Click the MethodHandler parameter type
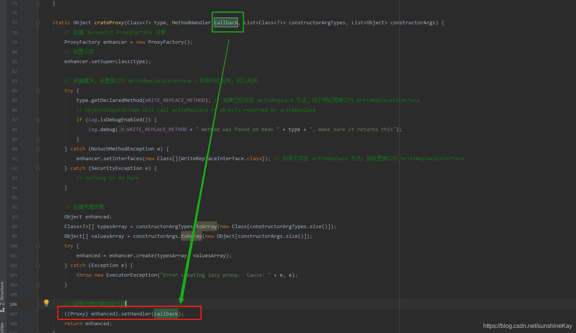The width and height of the screenshot is (576, 333). pyautogui.click(x=192, y=23)
